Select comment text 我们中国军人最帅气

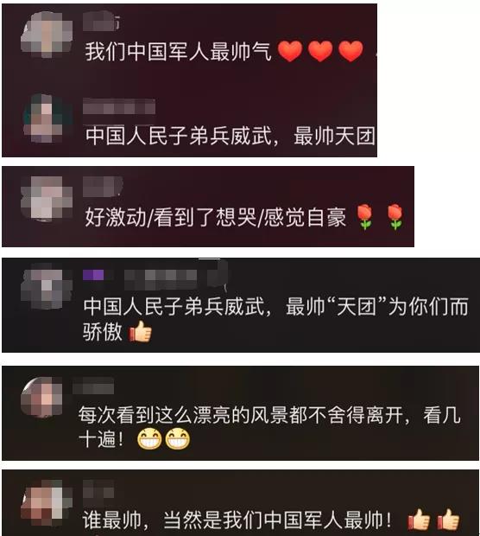(178, 52)
